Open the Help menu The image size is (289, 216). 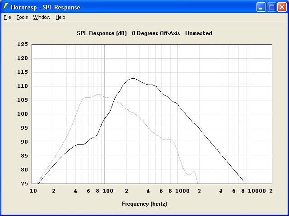tap(61, 17)
